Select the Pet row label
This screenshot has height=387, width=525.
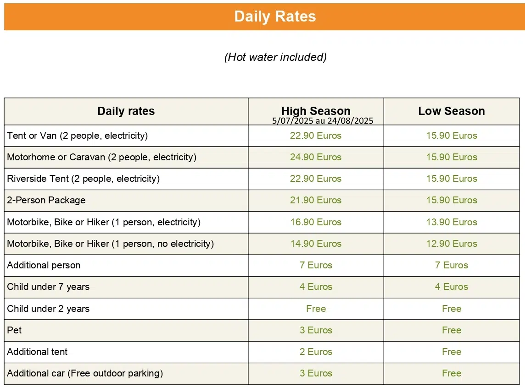(14, 330)
